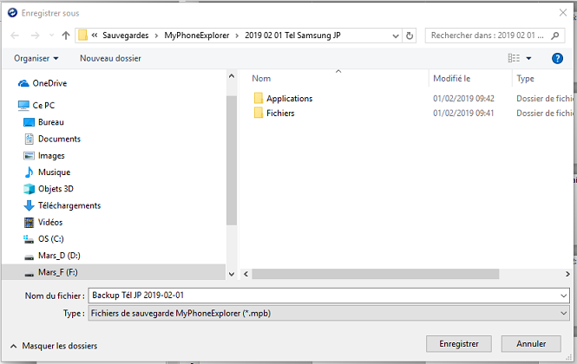The image size is (577, 364).
Task: Click the Back navigation arrow
Action: 15,36
